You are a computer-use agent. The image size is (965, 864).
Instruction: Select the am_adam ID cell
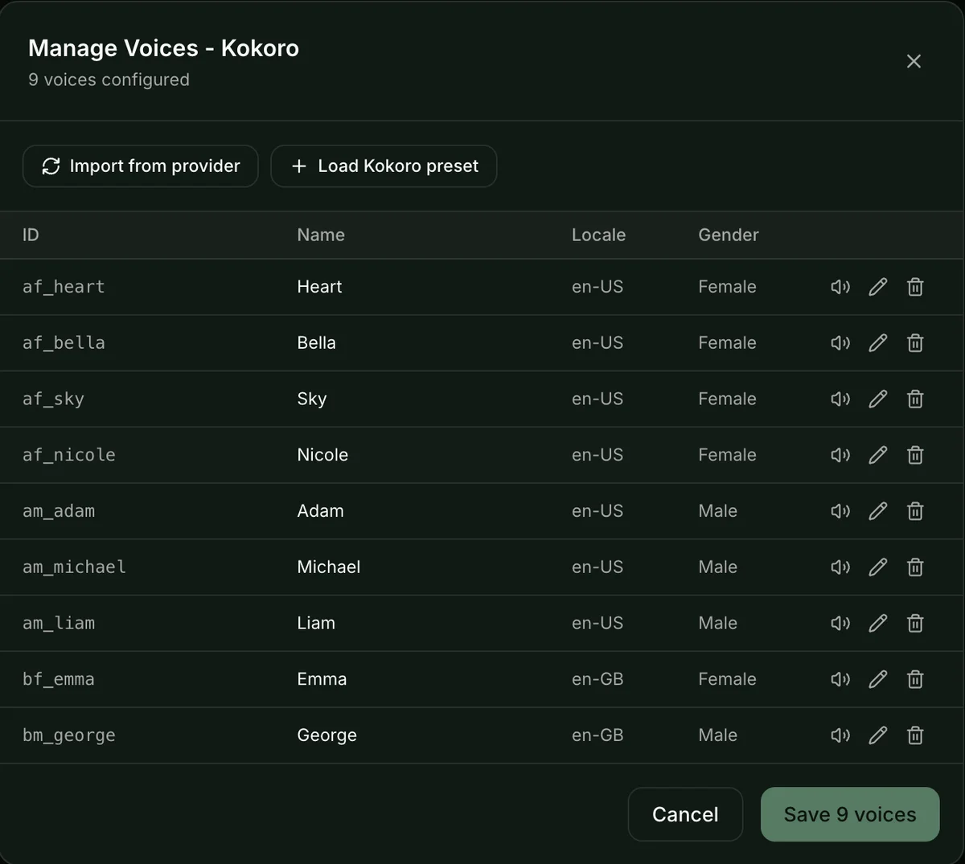click(x=59, y=511)
